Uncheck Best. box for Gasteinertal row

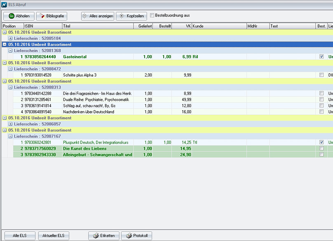coord(321,57)
